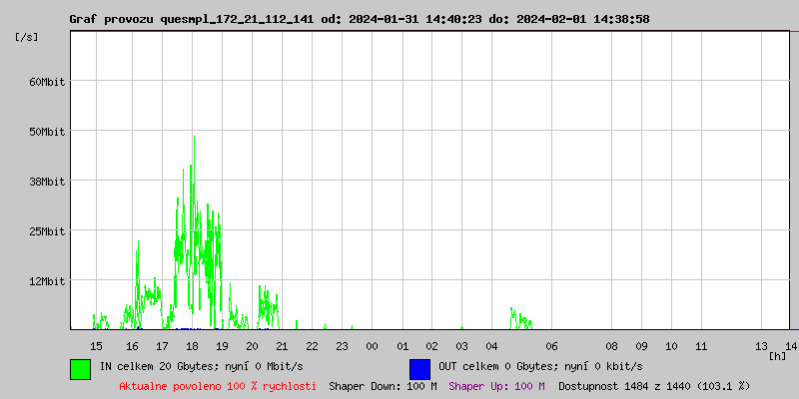Click the [h] unit label under the axis
The height and width of the screenshot is (399, 799).
point(777,355)
